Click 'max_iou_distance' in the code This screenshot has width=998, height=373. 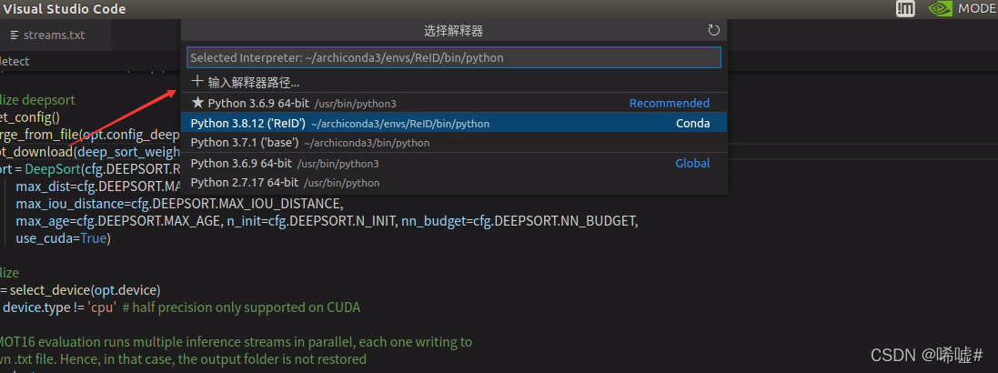coord(71,205)
